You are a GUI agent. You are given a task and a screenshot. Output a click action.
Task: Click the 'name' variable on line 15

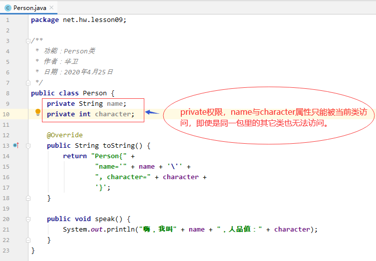147,167
